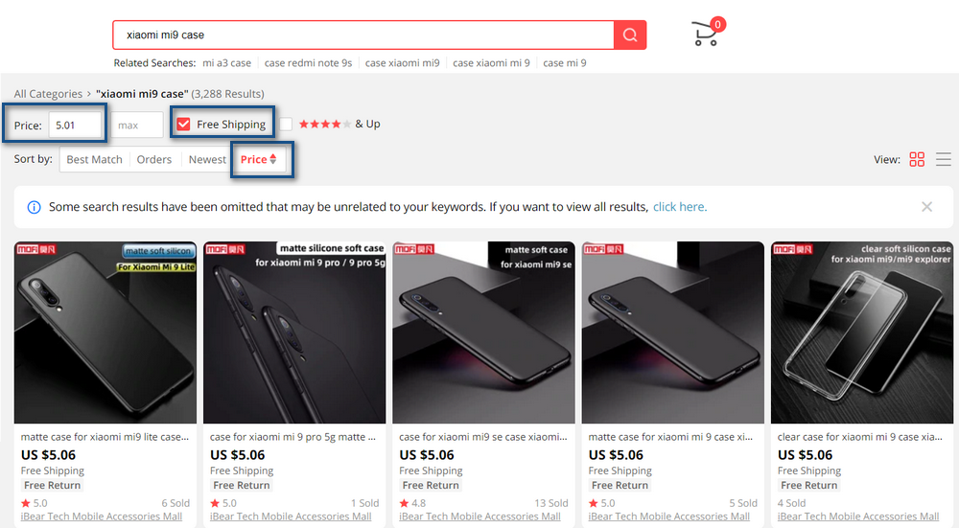This screenshot has width=959, height=528.
Task: Uncheck the Free Shipping checkbox
Action: [x=183, y=125]
